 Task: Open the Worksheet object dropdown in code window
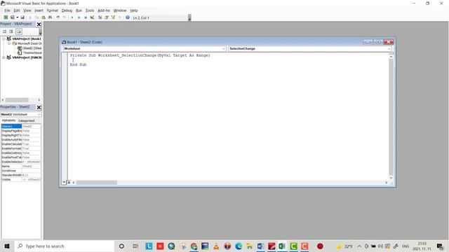(224, 49)
